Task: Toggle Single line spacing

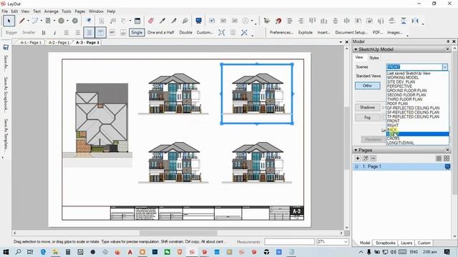Action: [x=137, y=32]
